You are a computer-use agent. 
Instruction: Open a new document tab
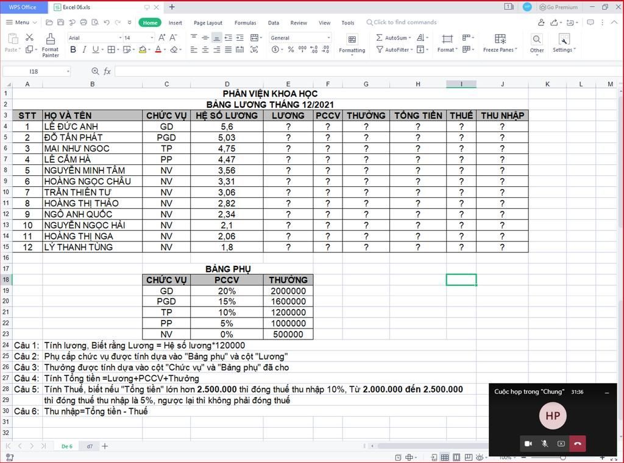[172, 7]
